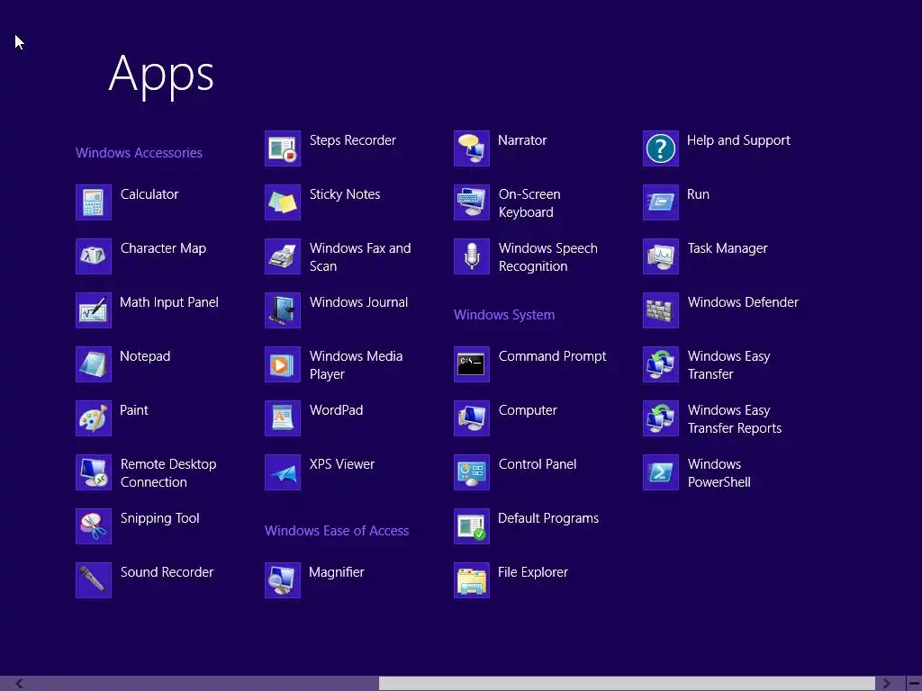Image resolution: width=922 pixels, height=691 pixels.
Task: Start Windows Media Player icon
Action: point(283,364)
